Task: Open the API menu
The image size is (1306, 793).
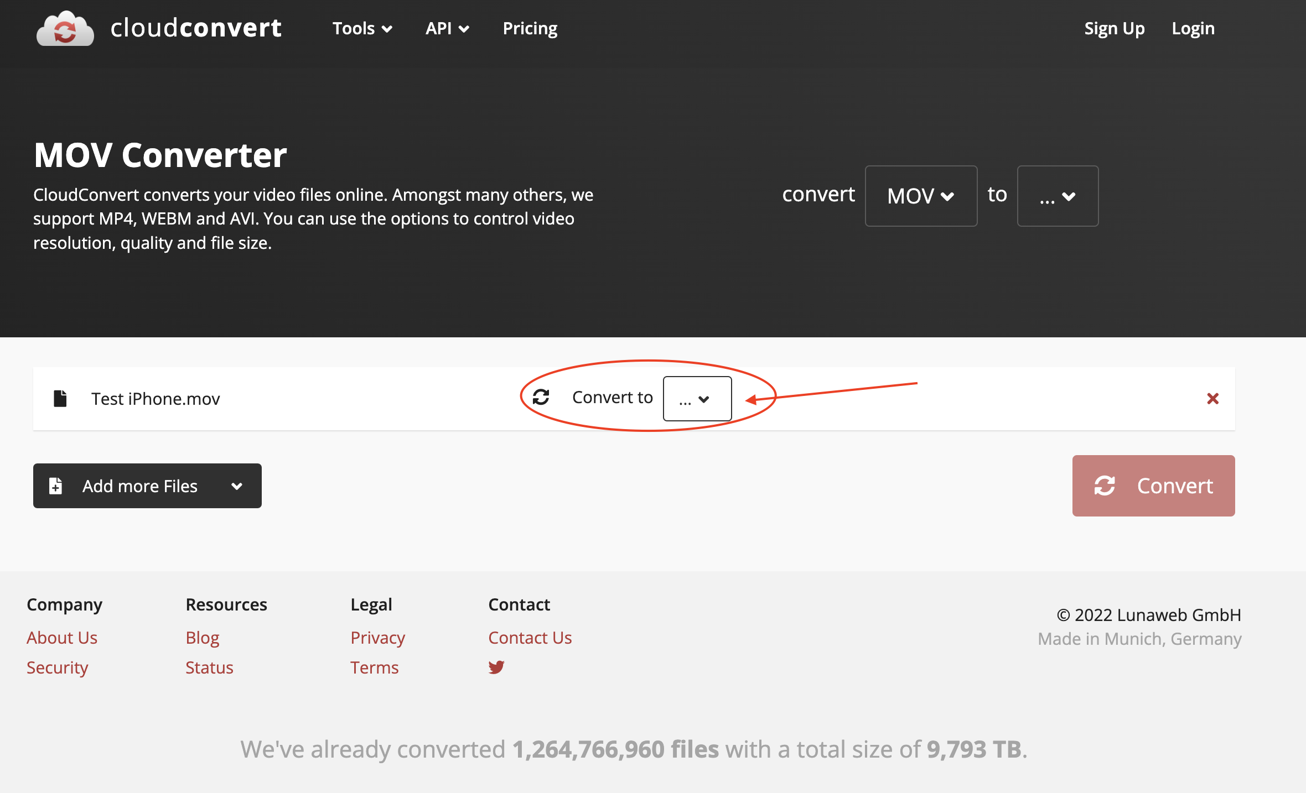Action: (x=447, y=28)
